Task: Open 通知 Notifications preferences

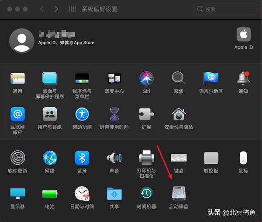Action: click(x=243, y=78)
